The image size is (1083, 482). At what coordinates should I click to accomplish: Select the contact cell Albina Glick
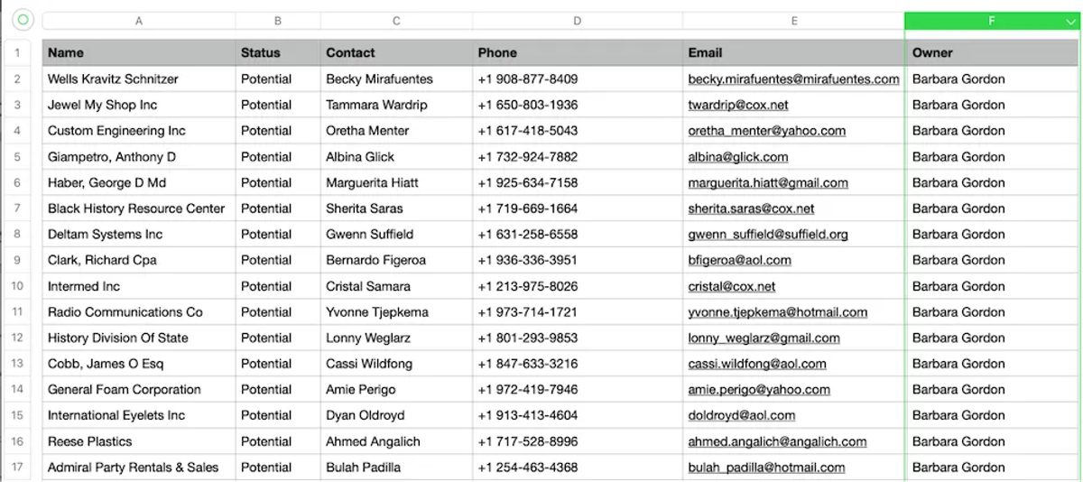point(396,157)
